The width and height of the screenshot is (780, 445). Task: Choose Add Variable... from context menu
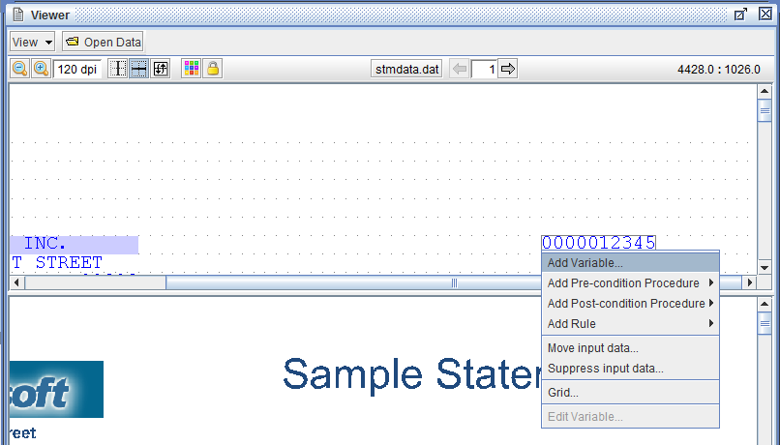tap(630, 262)
